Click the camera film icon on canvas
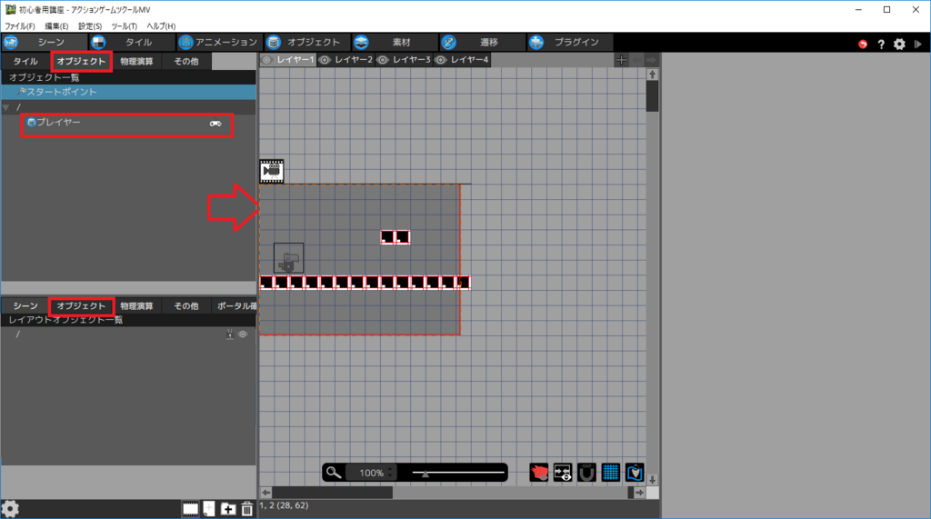This screenshot has height=519, width=931. pyautogui.click(x=271, y=171)
